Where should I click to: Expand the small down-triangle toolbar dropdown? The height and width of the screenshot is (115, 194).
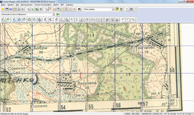click(74, 9)
